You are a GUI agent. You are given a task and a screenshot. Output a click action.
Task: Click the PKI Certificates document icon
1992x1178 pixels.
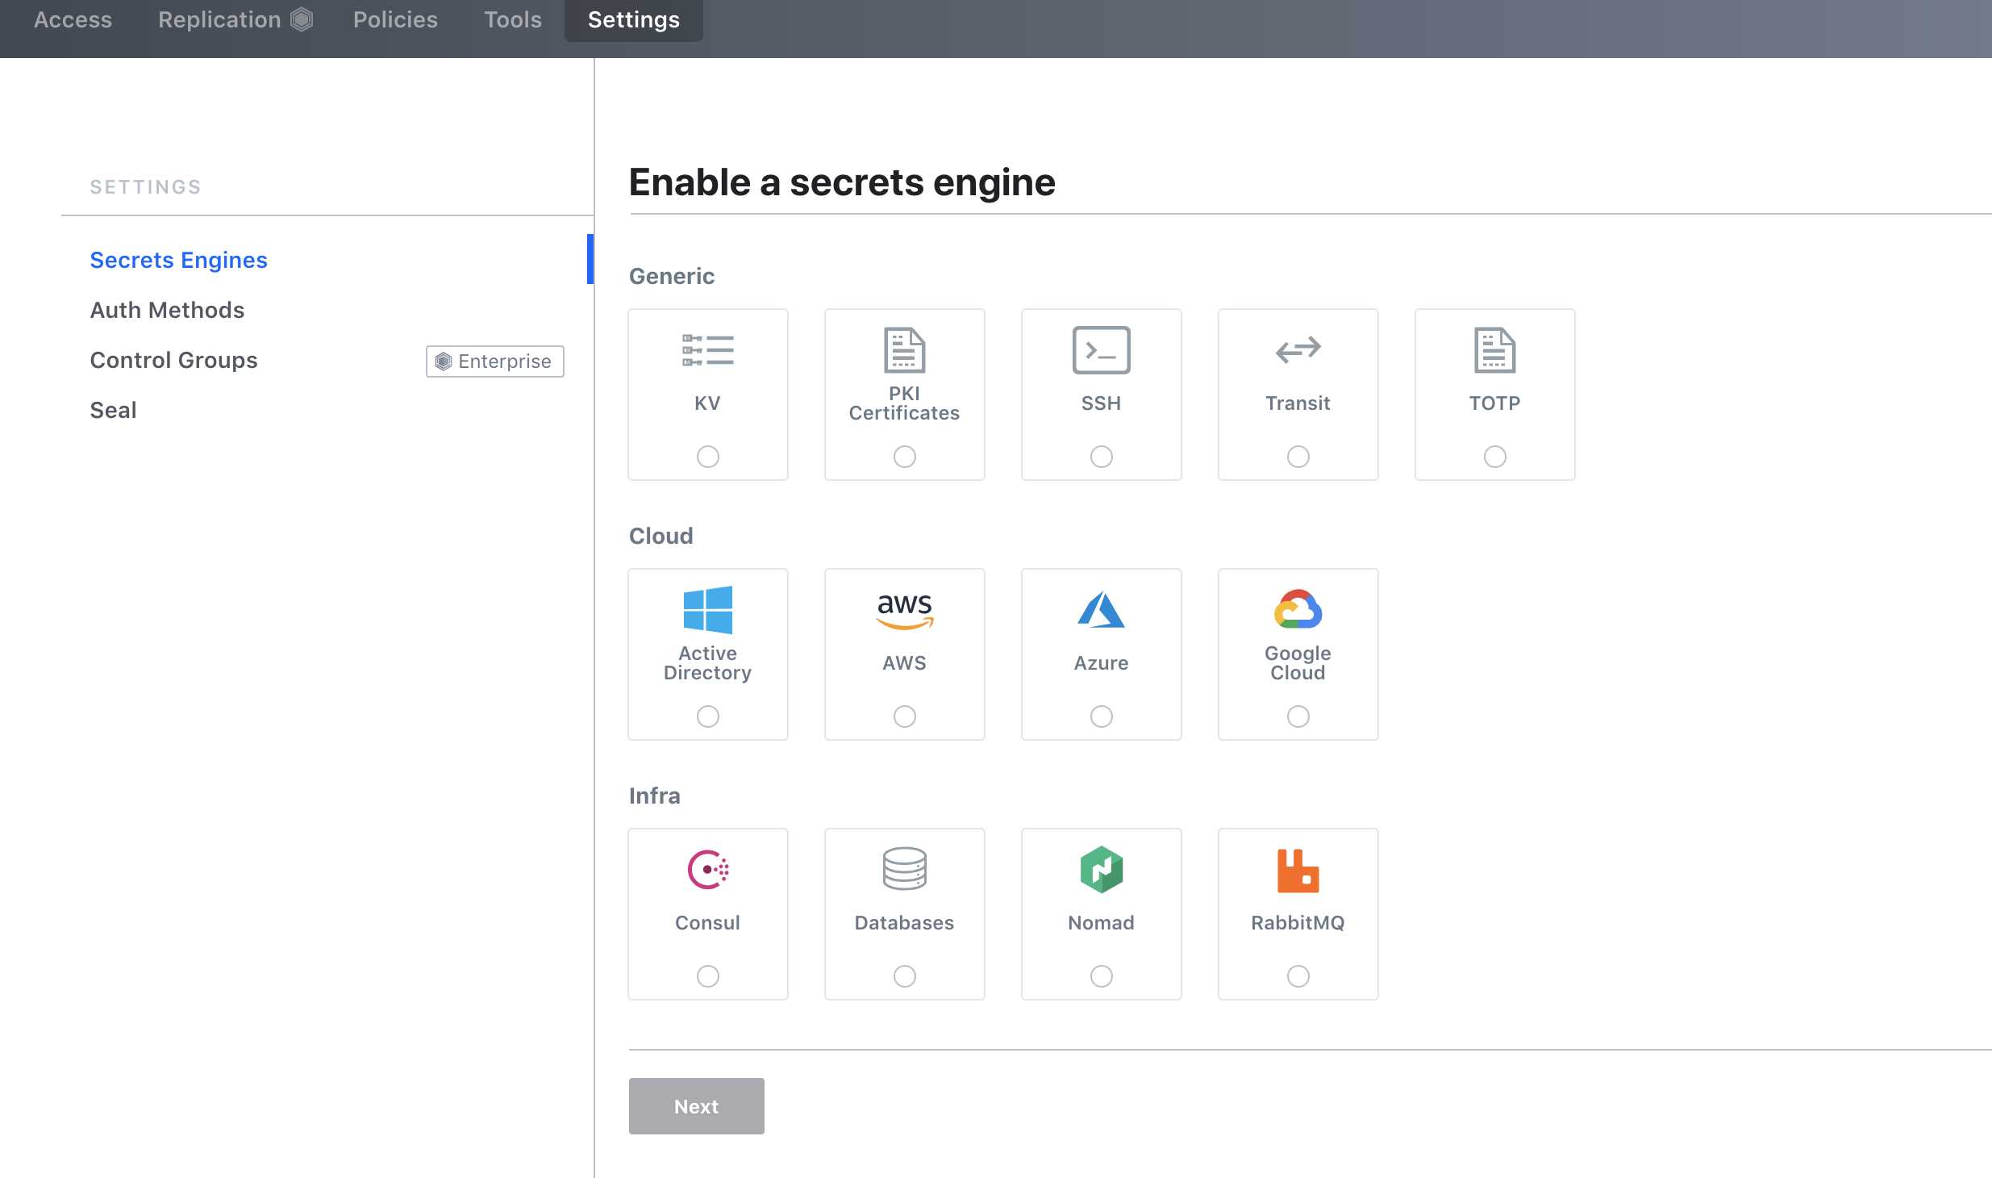coord(905,350)
